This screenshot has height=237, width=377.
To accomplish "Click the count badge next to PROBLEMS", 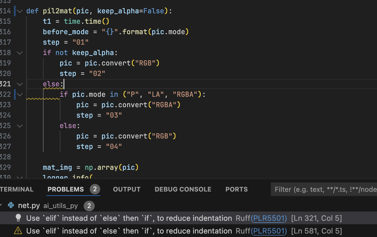I will coord(95,189).
